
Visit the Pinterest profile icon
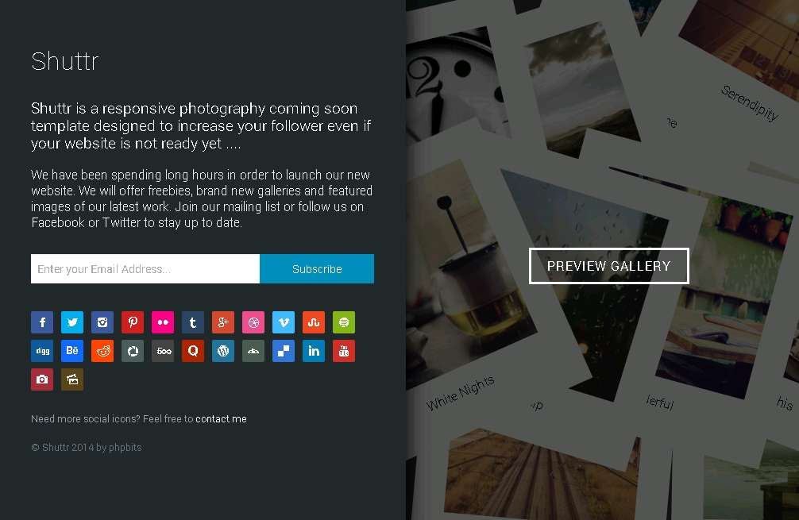[133, 322]
